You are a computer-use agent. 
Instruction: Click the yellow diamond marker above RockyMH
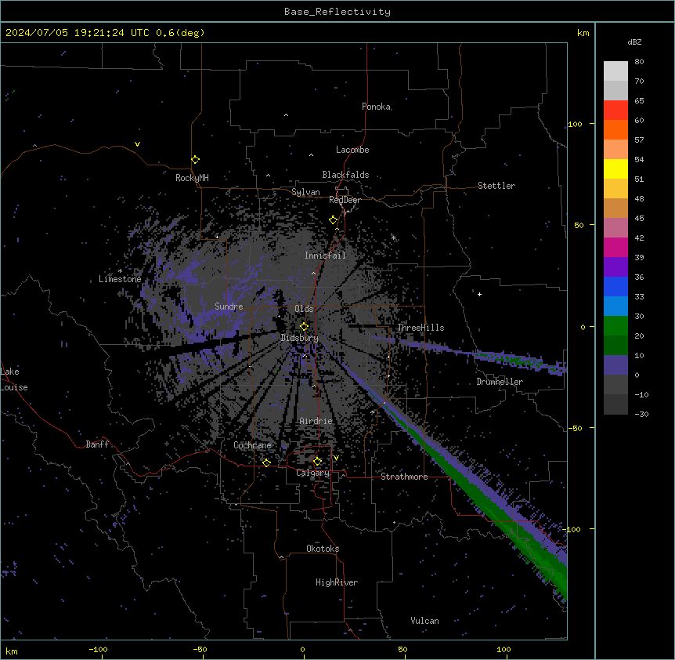196,160
